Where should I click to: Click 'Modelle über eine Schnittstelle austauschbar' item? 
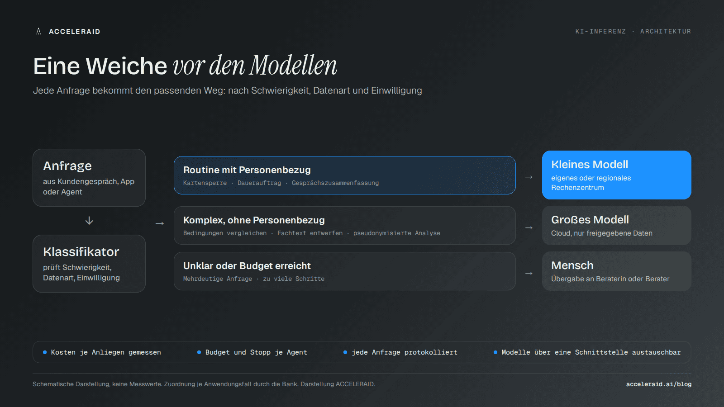591,352
